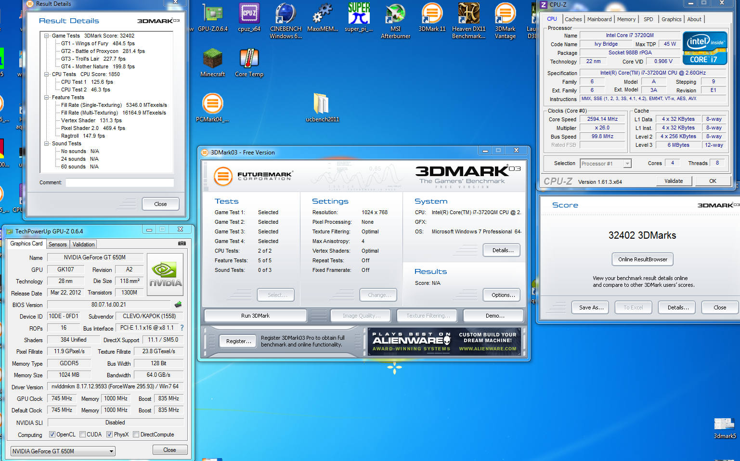Screen dimensions: 740x461
Task: Click GPU name field NVIDIA GeForce GT 650M
Action: [95, 257]
